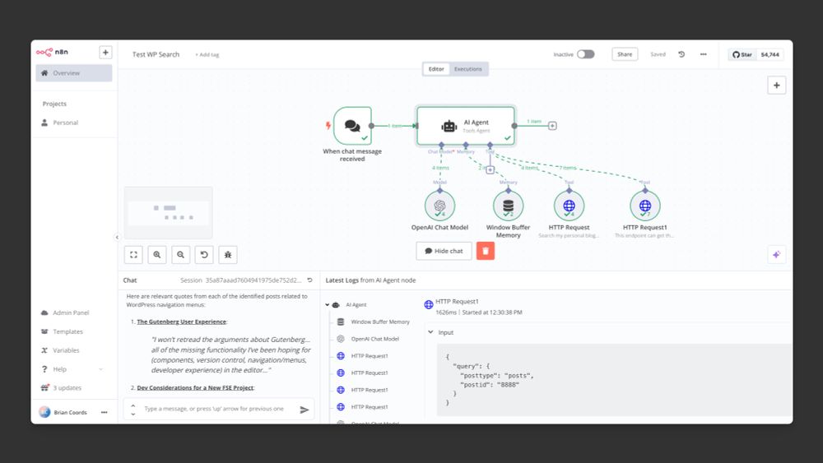Click the reset zoom button
Viewport: 823px width, 463px height.
click(204, 255)
